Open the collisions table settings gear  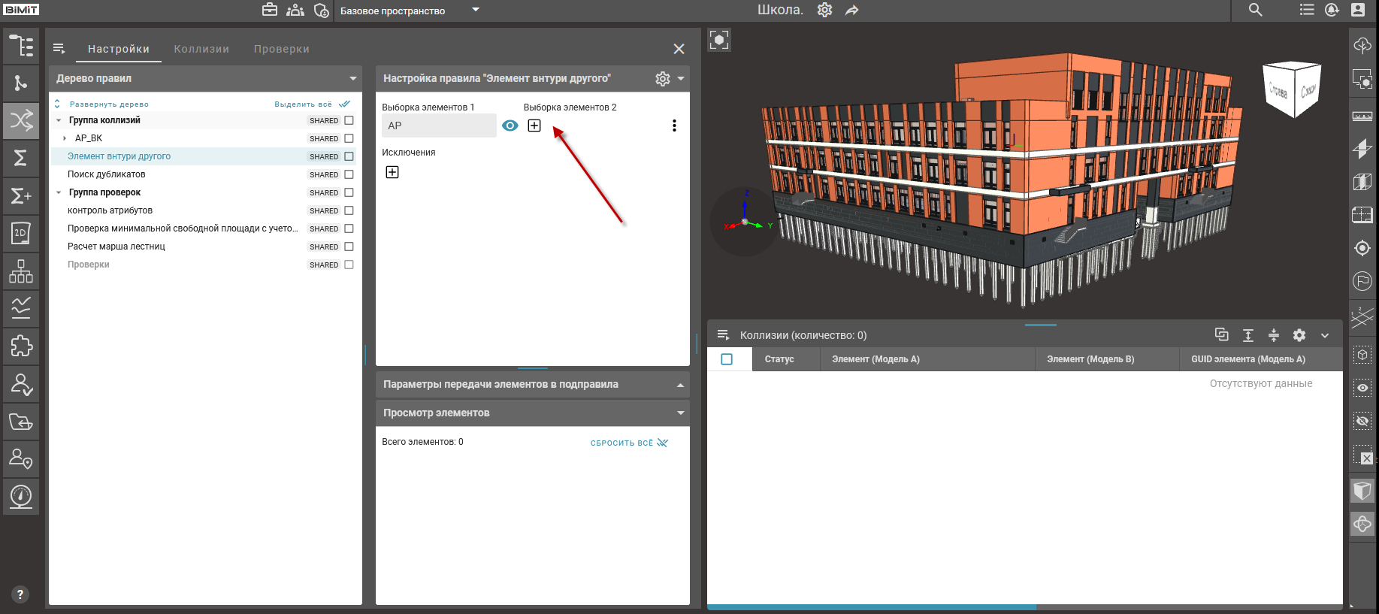(1299, 335)
